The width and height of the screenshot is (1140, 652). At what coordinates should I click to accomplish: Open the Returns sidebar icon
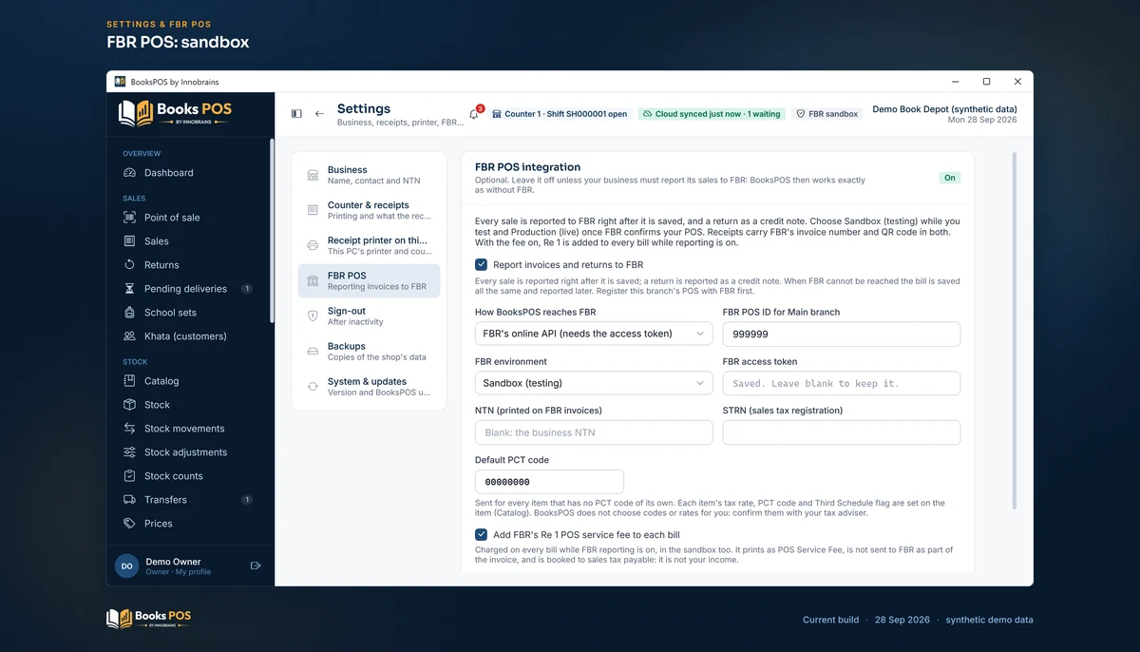(x=130, y=265)
